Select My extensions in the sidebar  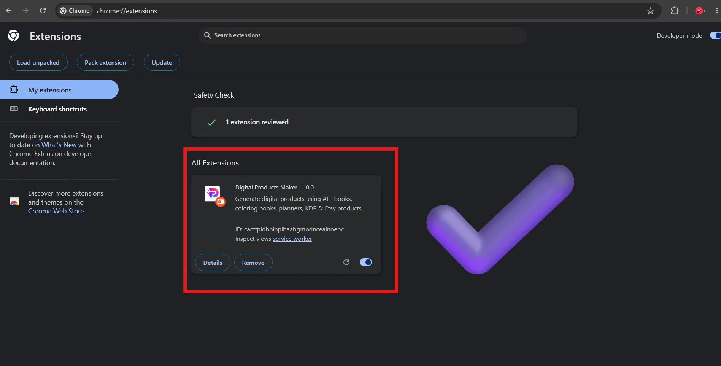59,89
